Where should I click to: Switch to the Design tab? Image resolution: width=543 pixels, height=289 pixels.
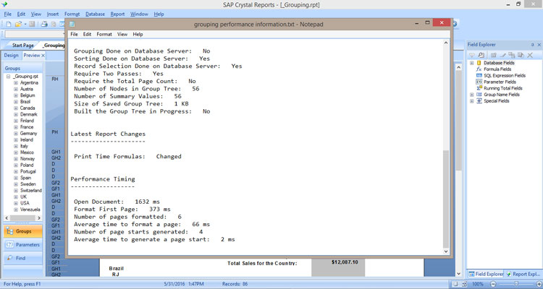[11, 56]
